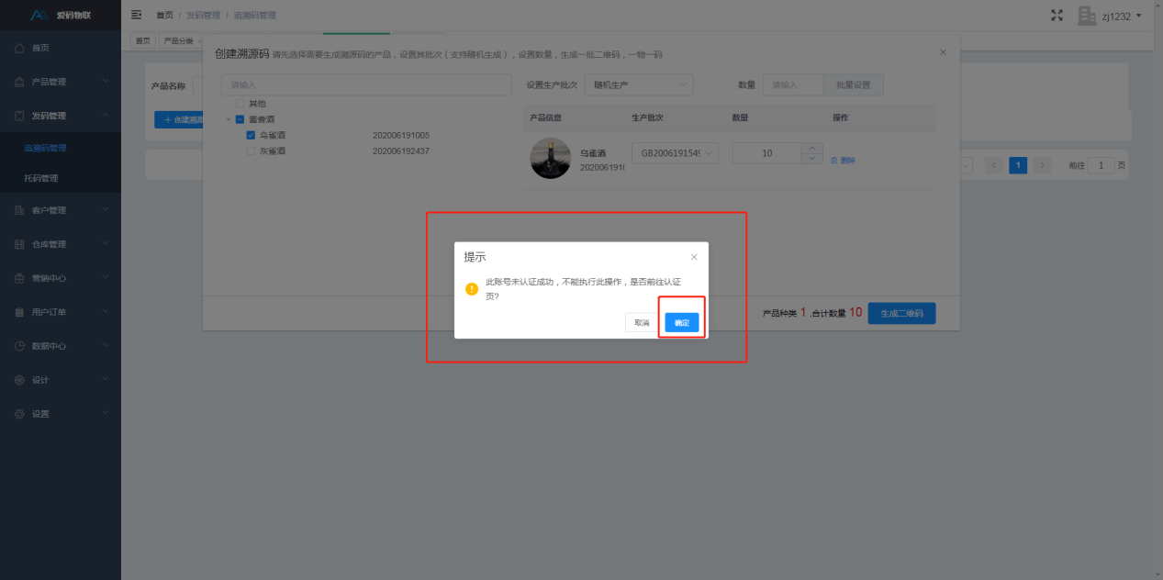
Task: Click the 设置 gear icon
Action: pyautogui.click(x=19, y=414)
